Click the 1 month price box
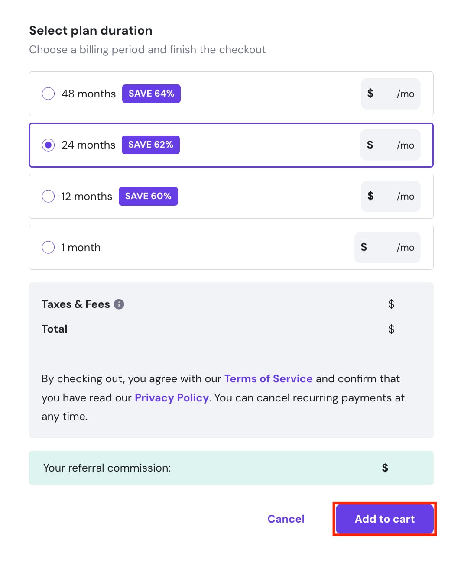Image resolution: width=461 pixels, height=562 pixels. pyautogui.click(x=387, y=247)
